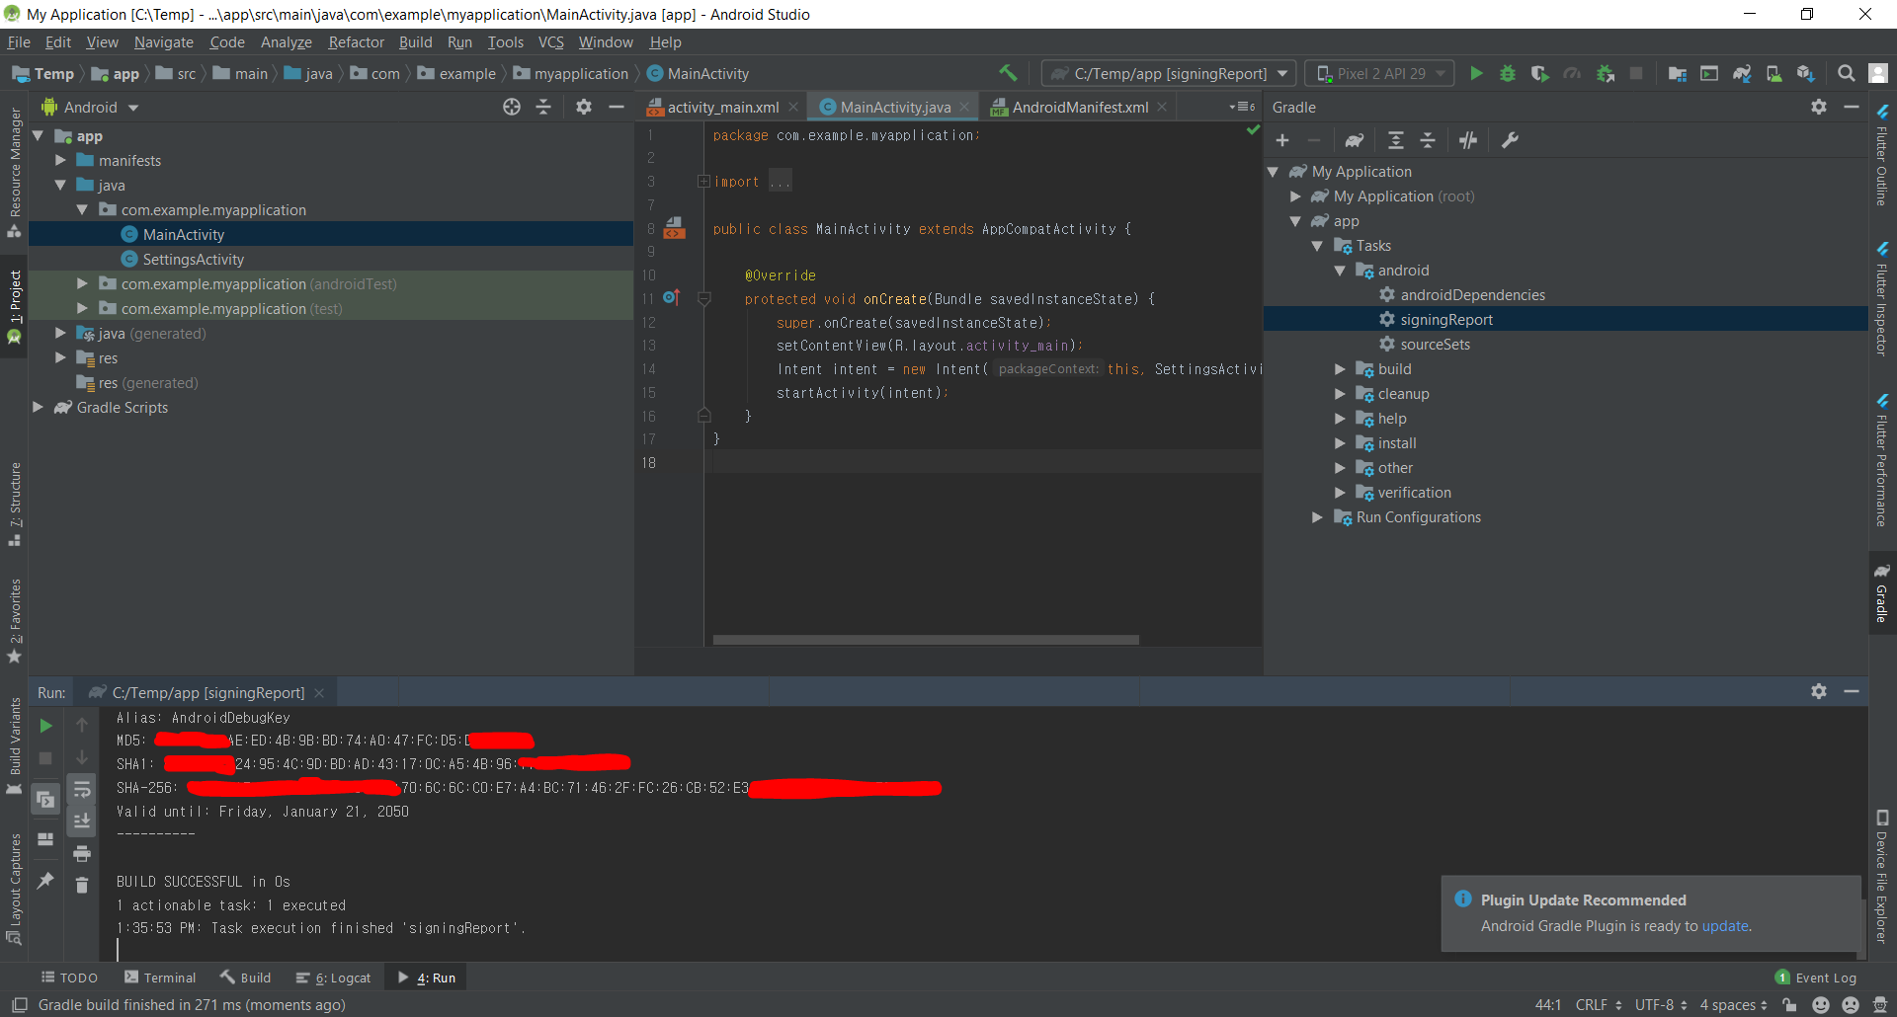Open Gradle build tool settings wrench
This screenshot has height=1017, width=1897.
click(x=1510, y=140)
